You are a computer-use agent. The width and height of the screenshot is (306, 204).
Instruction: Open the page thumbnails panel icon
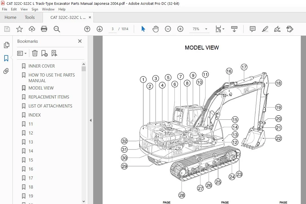pos(6,45)
